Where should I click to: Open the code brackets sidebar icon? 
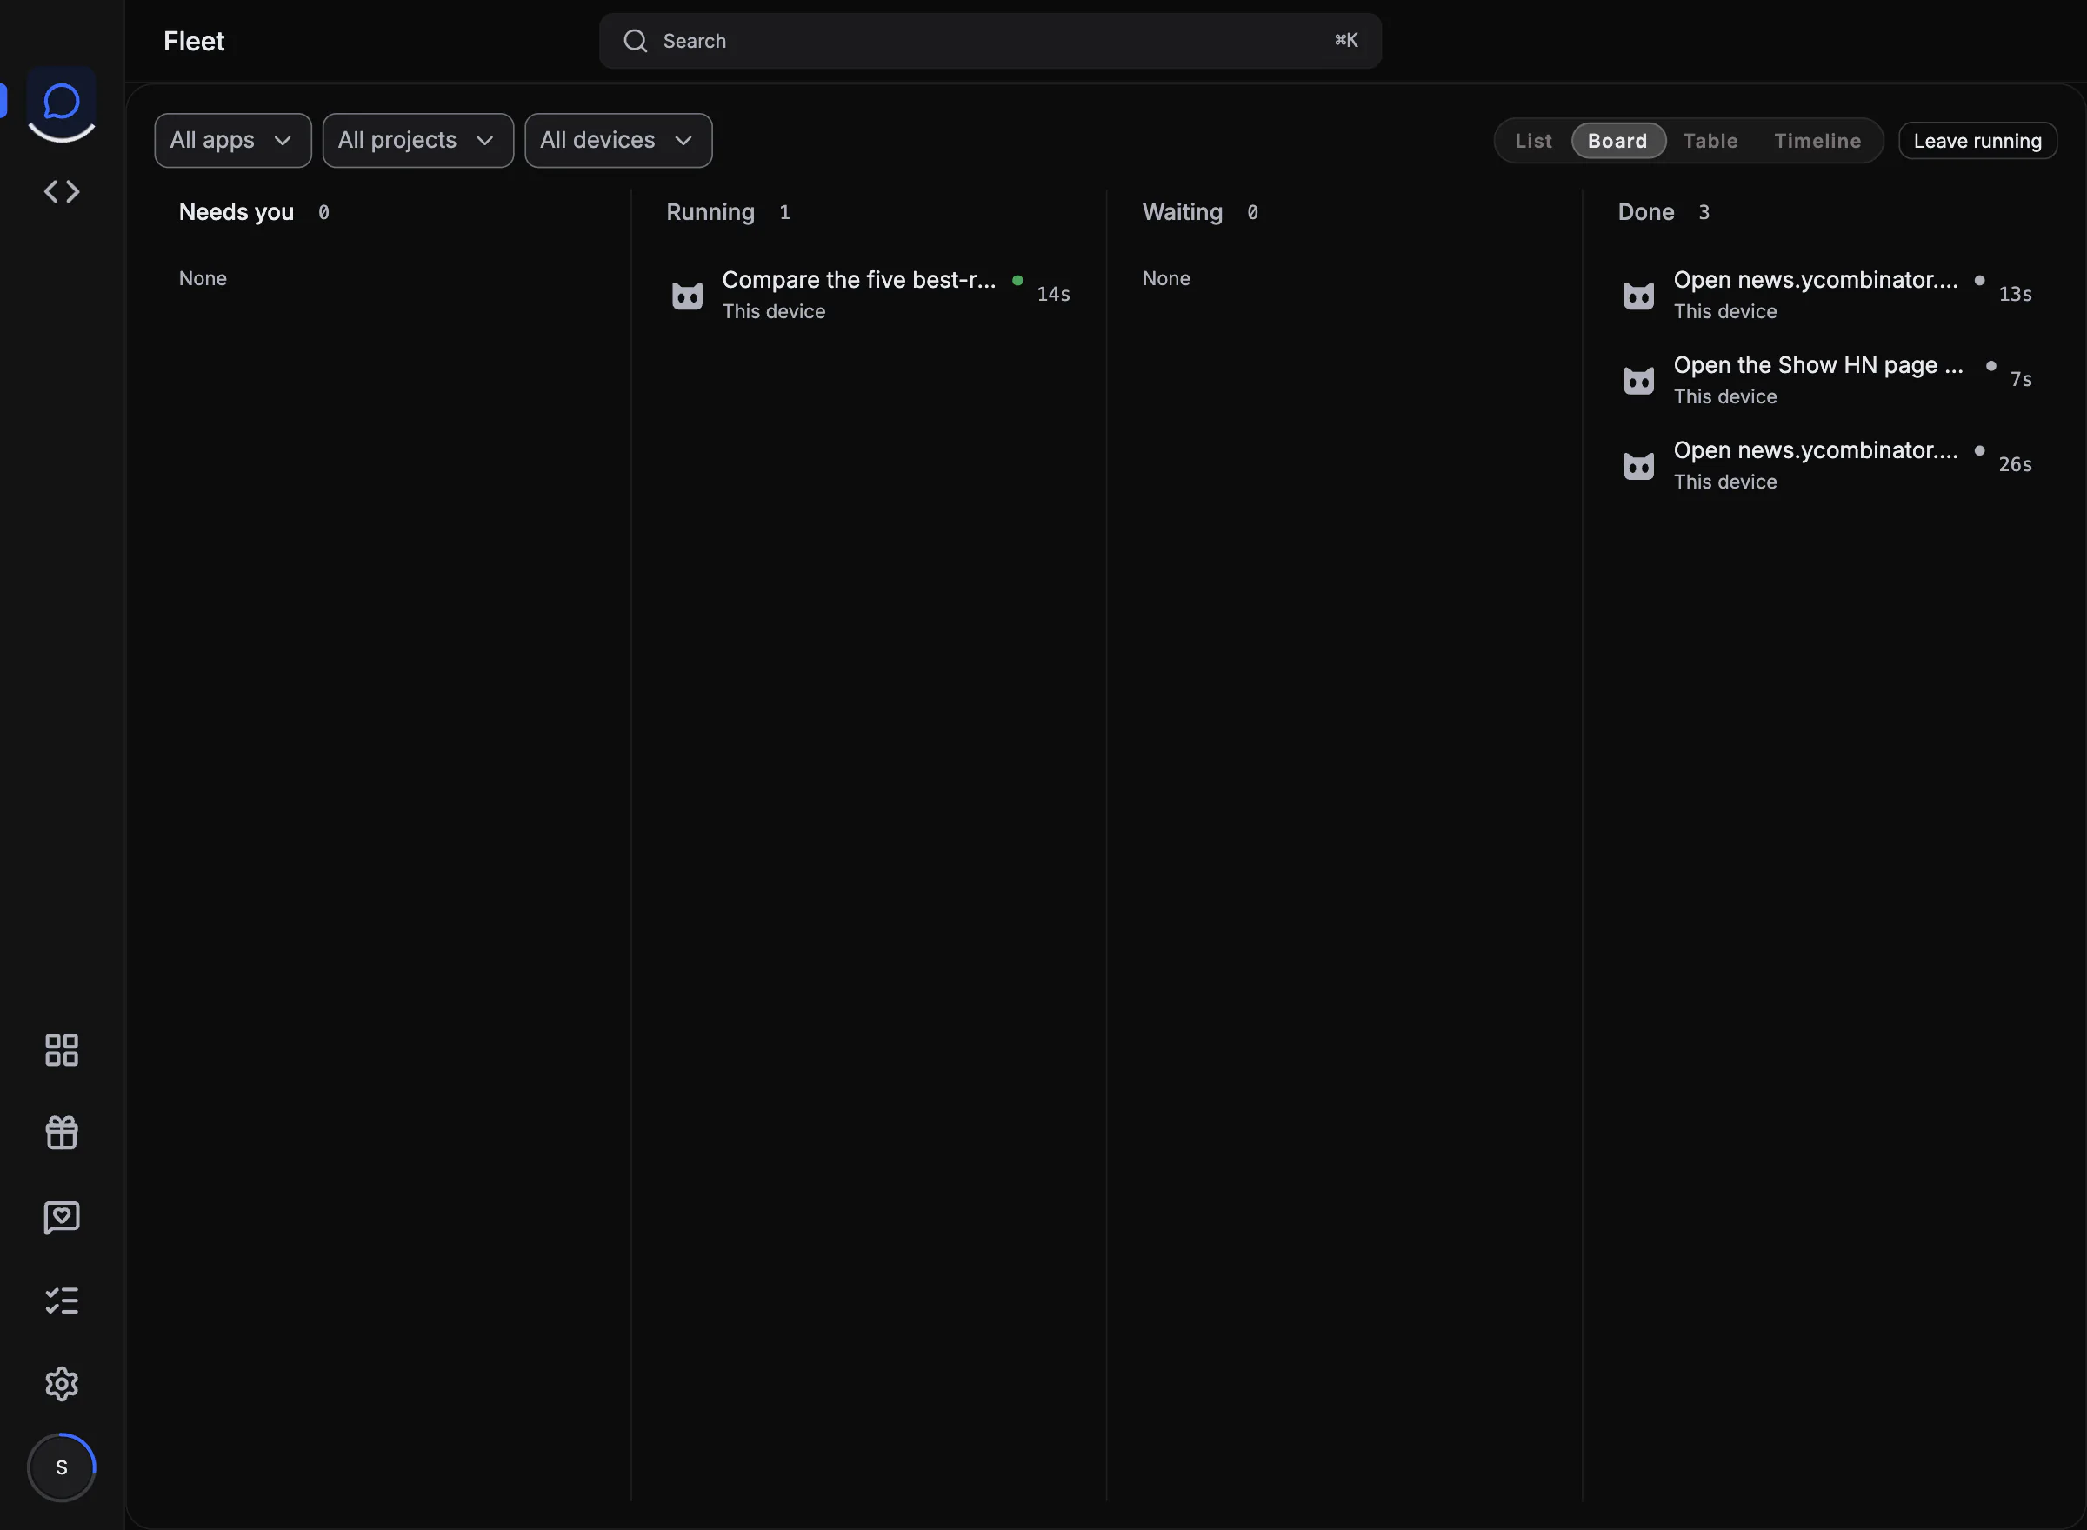[62, 192]
